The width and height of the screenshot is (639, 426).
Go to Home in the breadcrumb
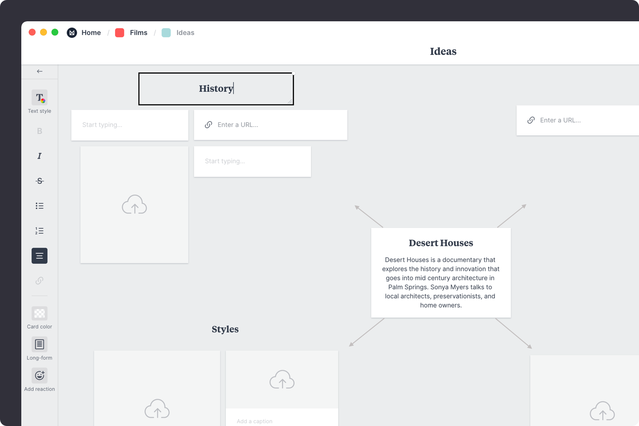pos(91,33)
